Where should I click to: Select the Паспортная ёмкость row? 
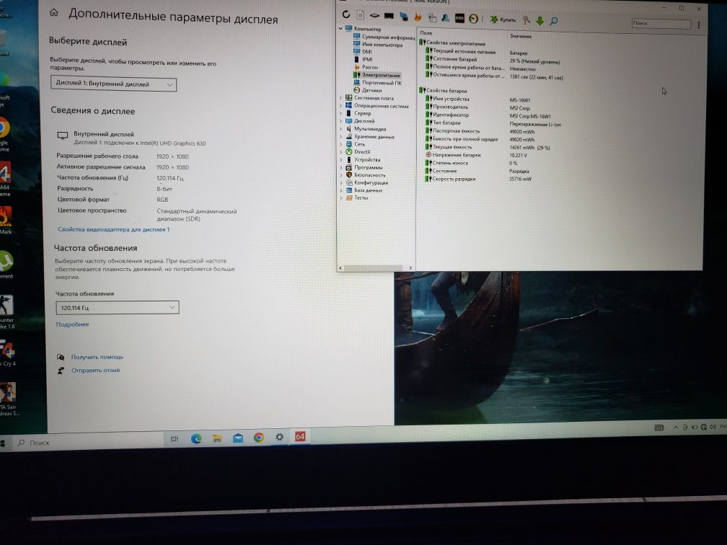point(480,131)
